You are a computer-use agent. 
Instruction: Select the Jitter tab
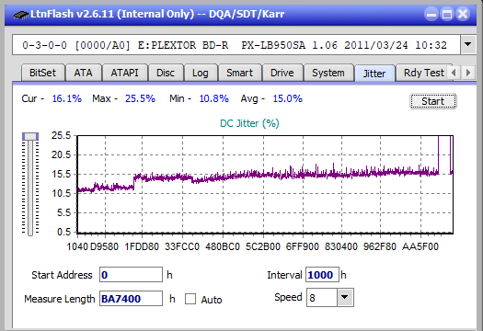374,74
